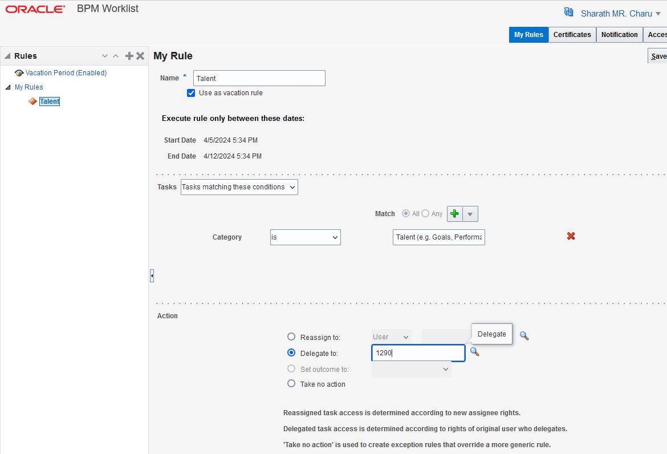Collapse the Rules panel triangle
This screenshot has height=454, width=667.
coord(7,56)
